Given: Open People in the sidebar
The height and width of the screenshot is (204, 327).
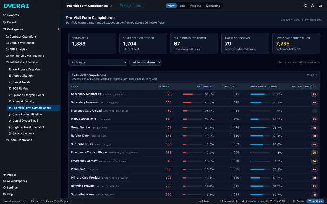Looking at the screenshot, I should coord(9,175).
